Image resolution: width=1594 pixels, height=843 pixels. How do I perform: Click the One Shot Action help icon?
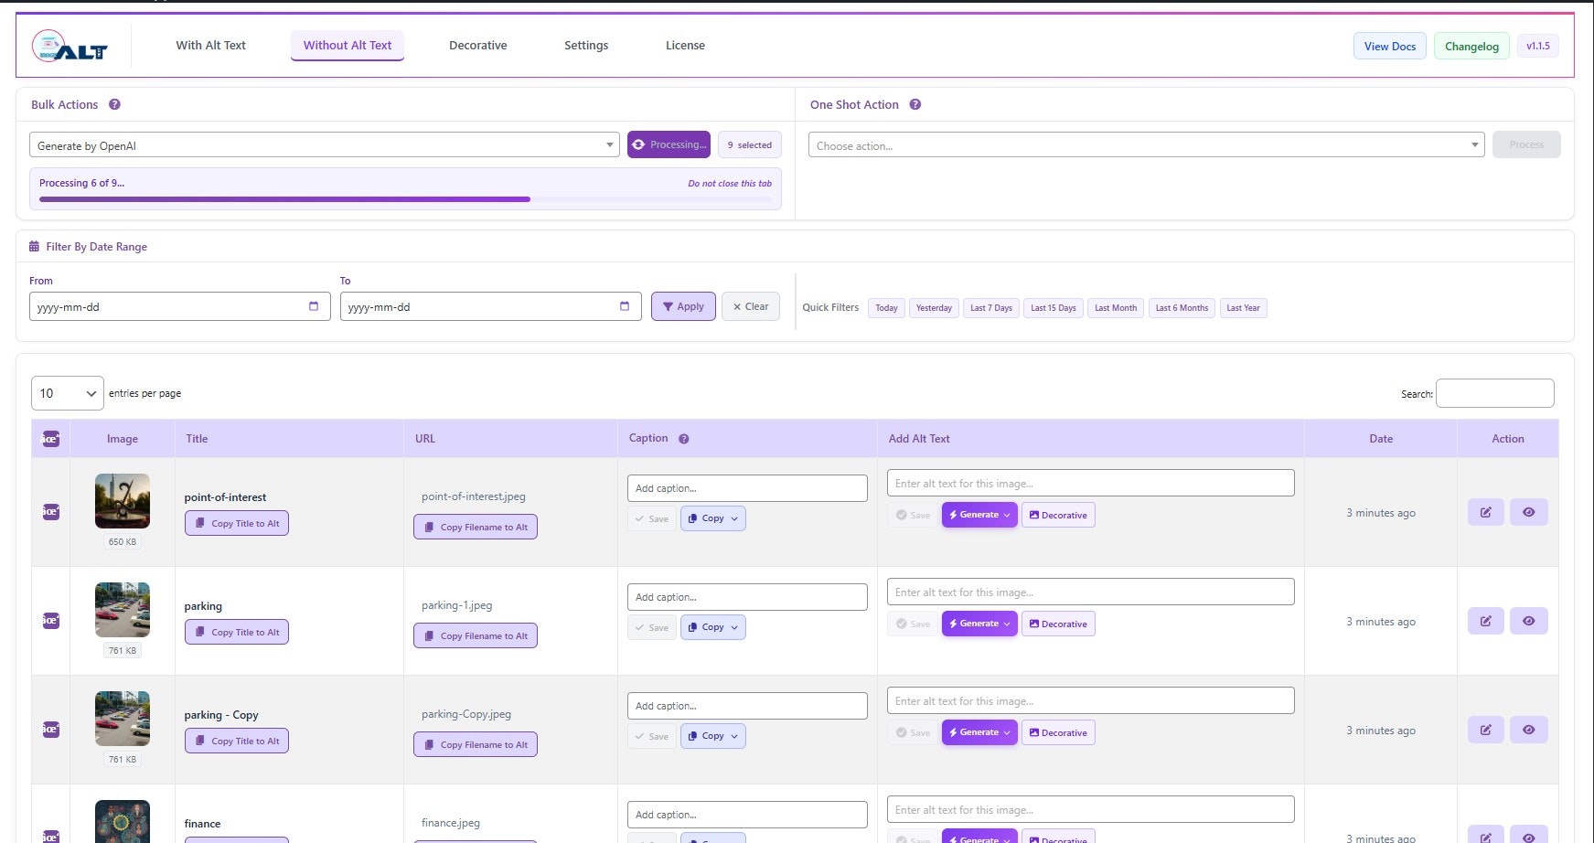pyautogui.click(x=915, y=104)
